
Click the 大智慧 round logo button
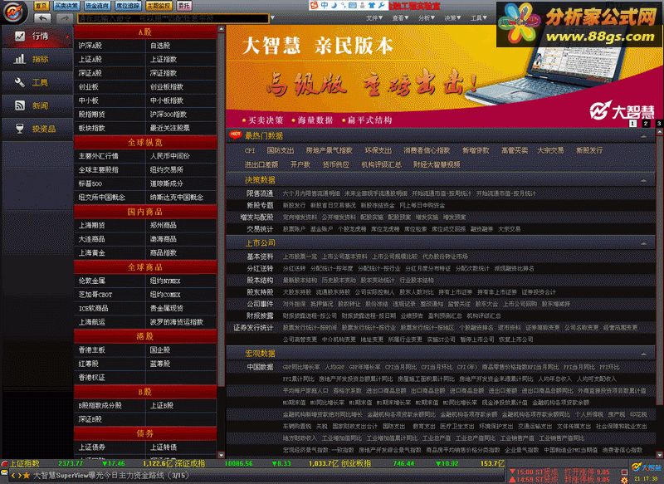(15, 12)
